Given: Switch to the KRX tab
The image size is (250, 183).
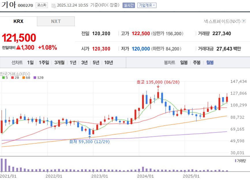Looking at the screenshot, I should pos(18,21).
